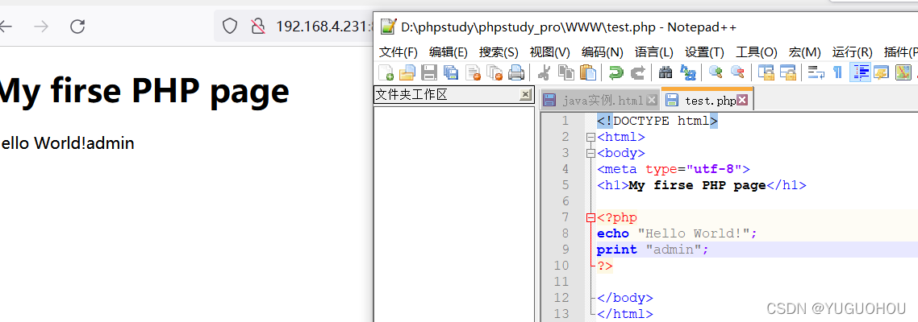This screenshot has height=322, width=918.
Task: Click the print "admin"; code line
Action: coord(653,250)
